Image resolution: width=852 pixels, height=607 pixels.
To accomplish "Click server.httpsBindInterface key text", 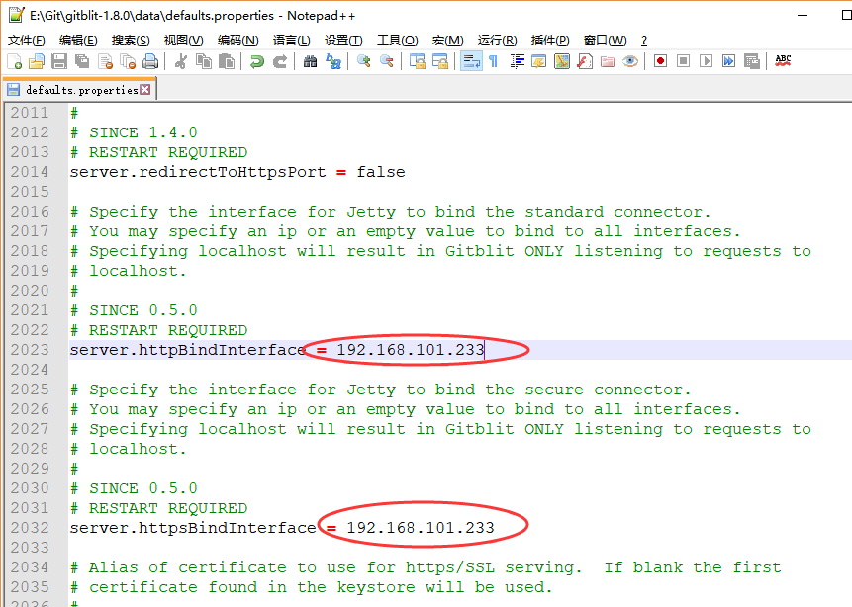I will [193, 528].
